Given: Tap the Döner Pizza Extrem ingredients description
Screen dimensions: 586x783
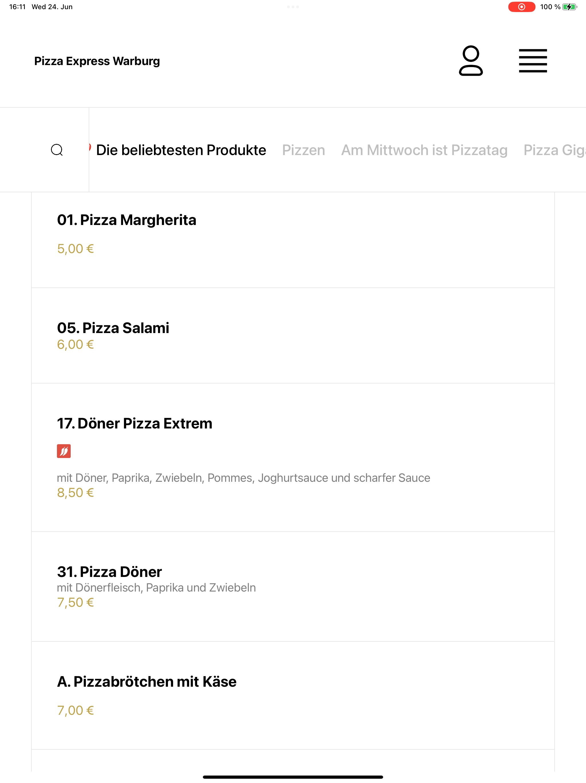Looking at the screenshot, I should [x=243, y=478].
